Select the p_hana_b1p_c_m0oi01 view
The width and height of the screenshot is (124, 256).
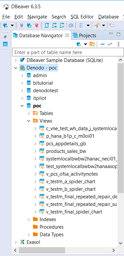point(70,136)
